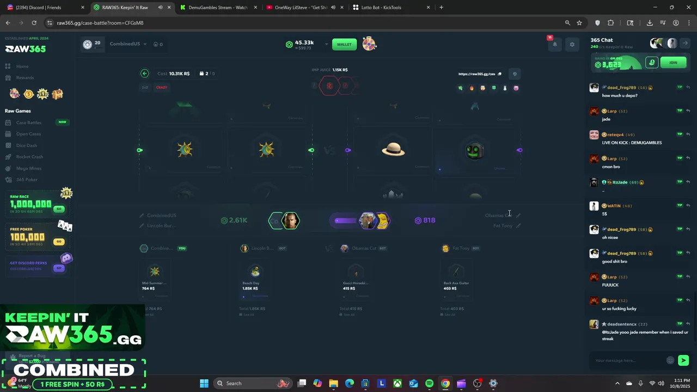
Task: Click the spin wheel icon beside WALLET
Action: pos(369,44)
